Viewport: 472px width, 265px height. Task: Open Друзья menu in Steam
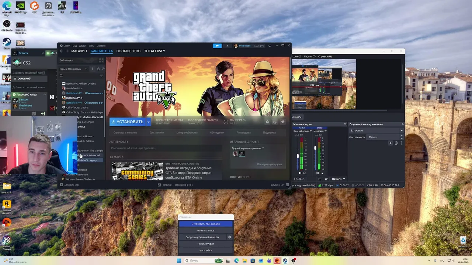click(x=83, y=46)
